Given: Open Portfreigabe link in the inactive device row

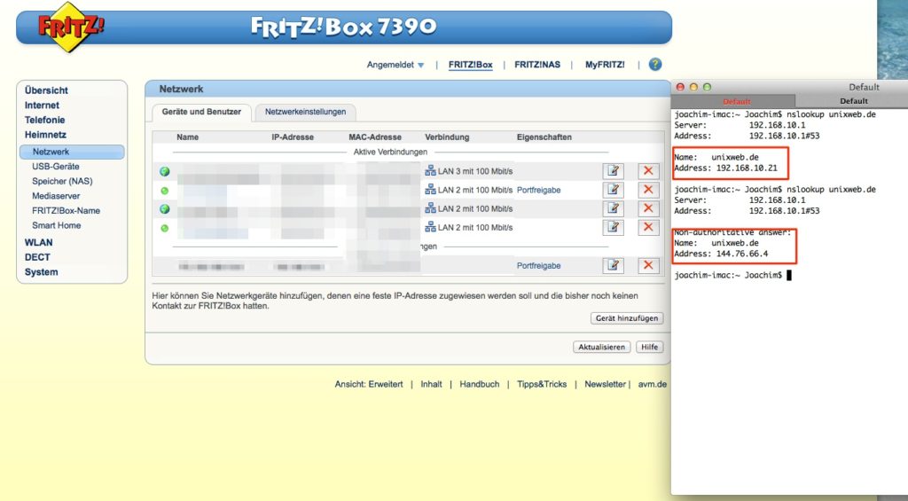Looking at the screenshot, I should [x=538, y=266].
